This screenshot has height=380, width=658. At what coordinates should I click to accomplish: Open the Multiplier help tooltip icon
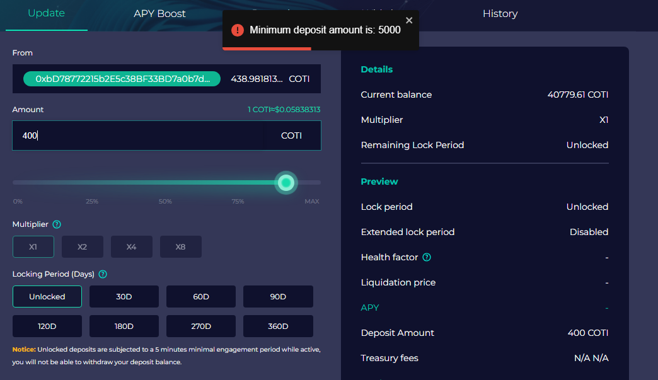pyautogui.click(x=57, y=224)
